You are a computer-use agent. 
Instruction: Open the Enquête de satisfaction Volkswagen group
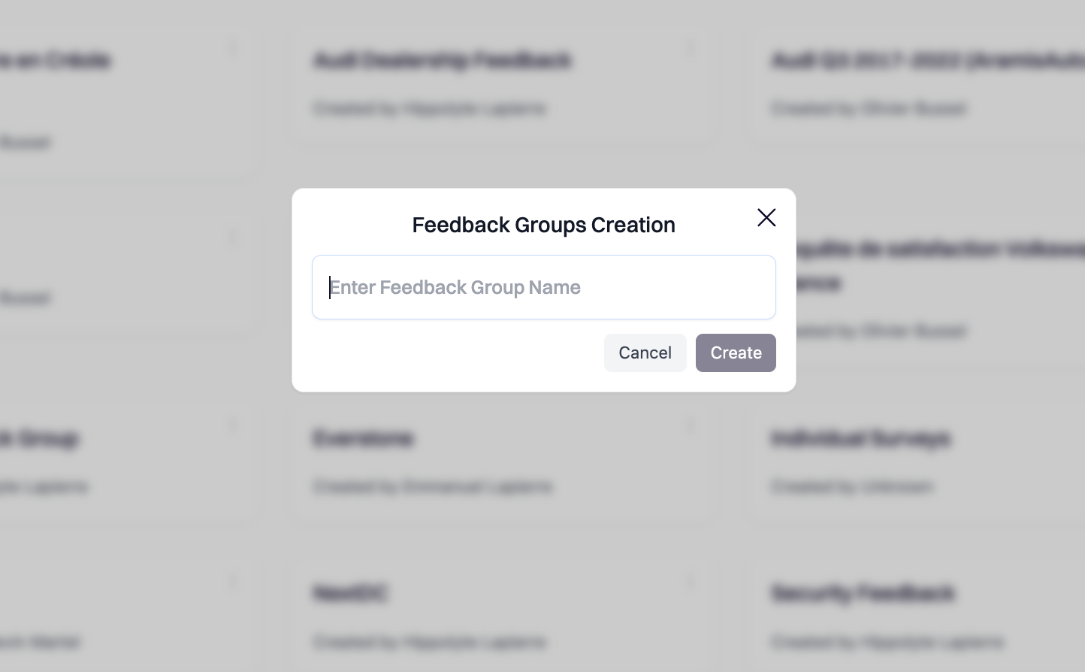tap(939, 249)
